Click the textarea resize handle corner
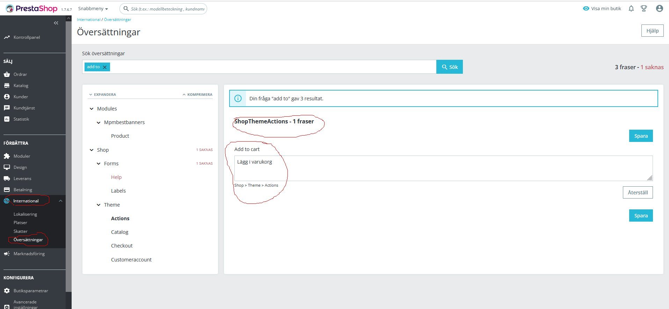669x309 pixels. click(x=650, y=178)
